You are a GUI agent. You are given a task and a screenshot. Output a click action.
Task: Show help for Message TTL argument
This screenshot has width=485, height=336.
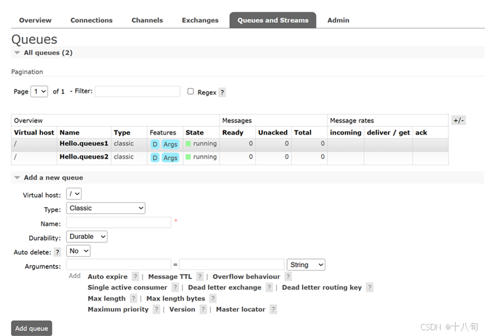point(200,277)
